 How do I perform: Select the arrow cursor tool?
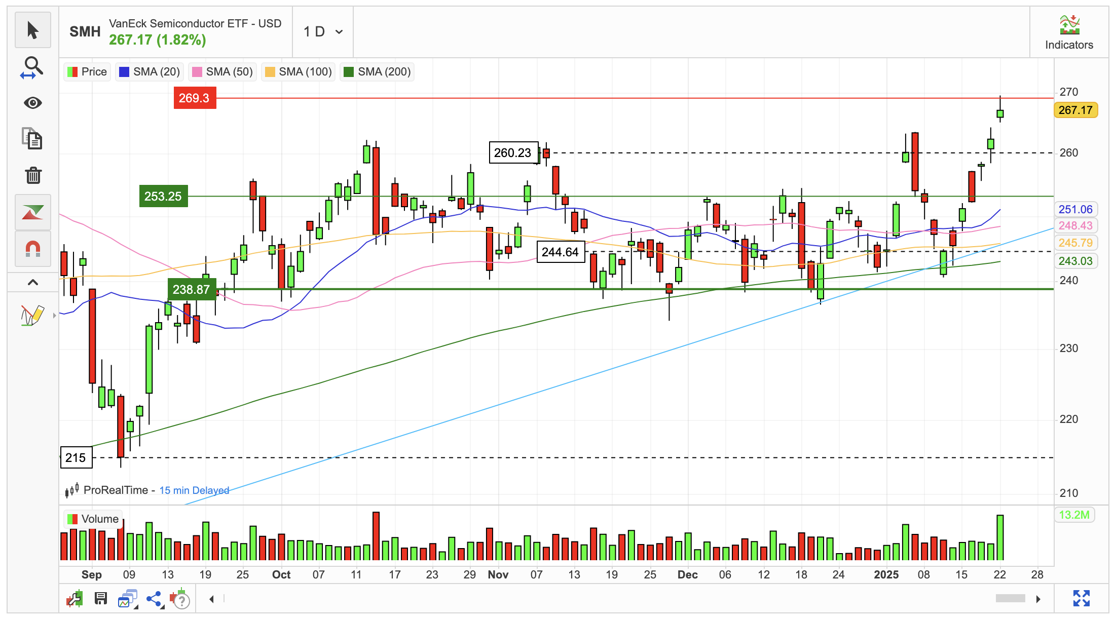[33, 30]
